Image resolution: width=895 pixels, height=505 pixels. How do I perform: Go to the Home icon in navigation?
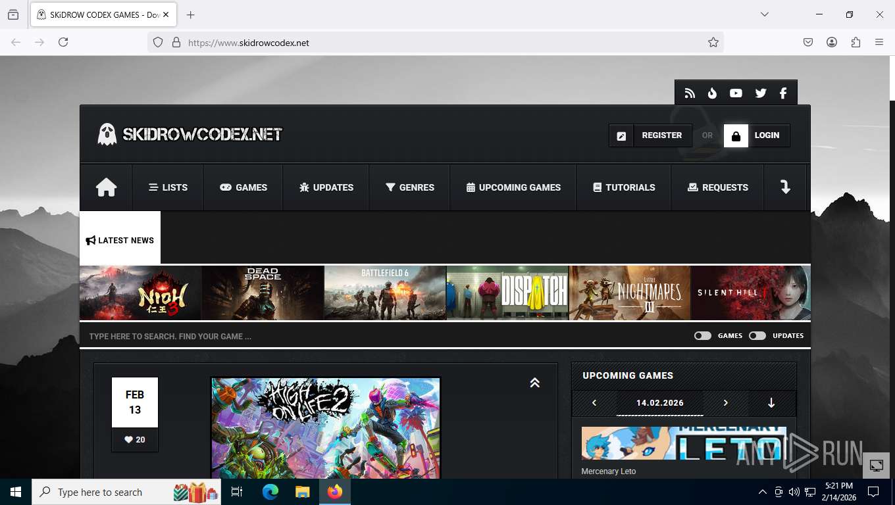(x=106, y=187)
